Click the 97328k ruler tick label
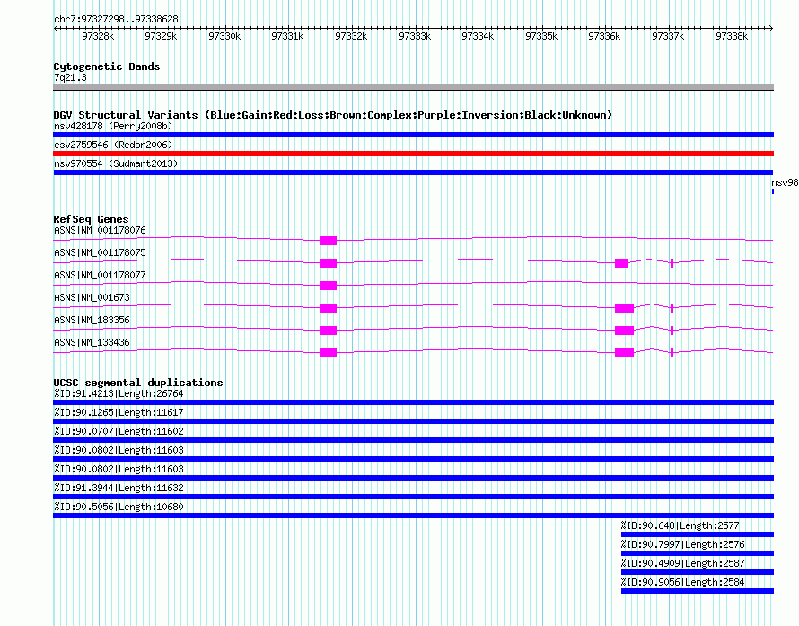This screenshot has height=626, width=799. (x=98, y=36)
